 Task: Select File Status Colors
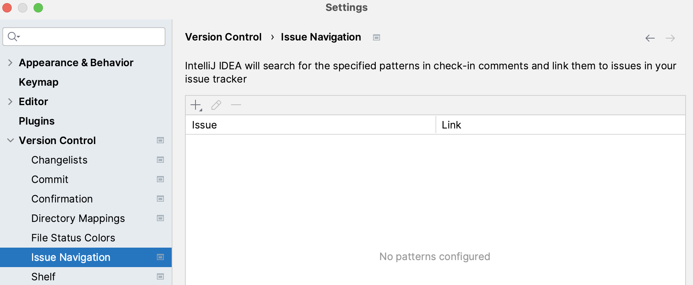(x=73, y=237)
